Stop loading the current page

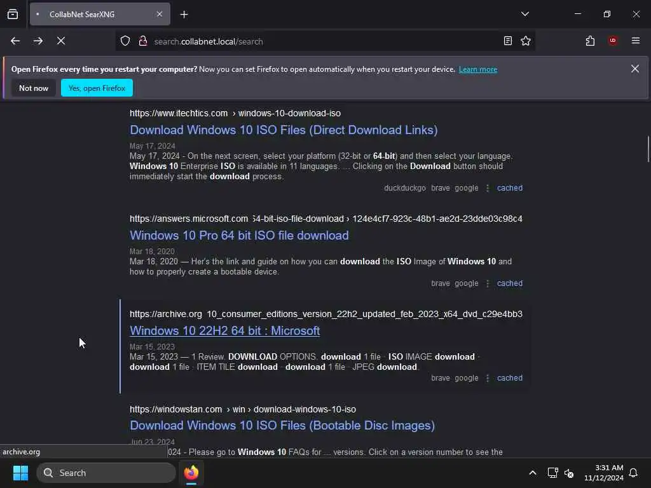coord(61,41)
